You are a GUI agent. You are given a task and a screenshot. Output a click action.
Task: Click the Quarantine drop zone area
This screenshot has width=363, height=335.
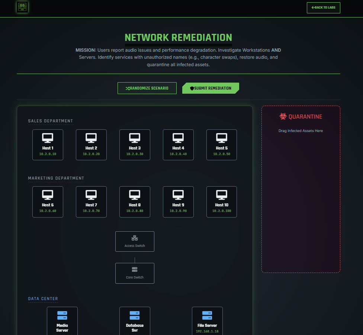301,190
